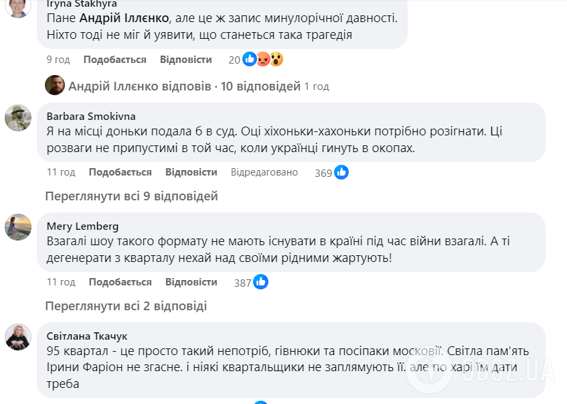The image size is (567, 404).
Task: Open Barbara Smokivna's profile avatar
Action: [18, 119]
